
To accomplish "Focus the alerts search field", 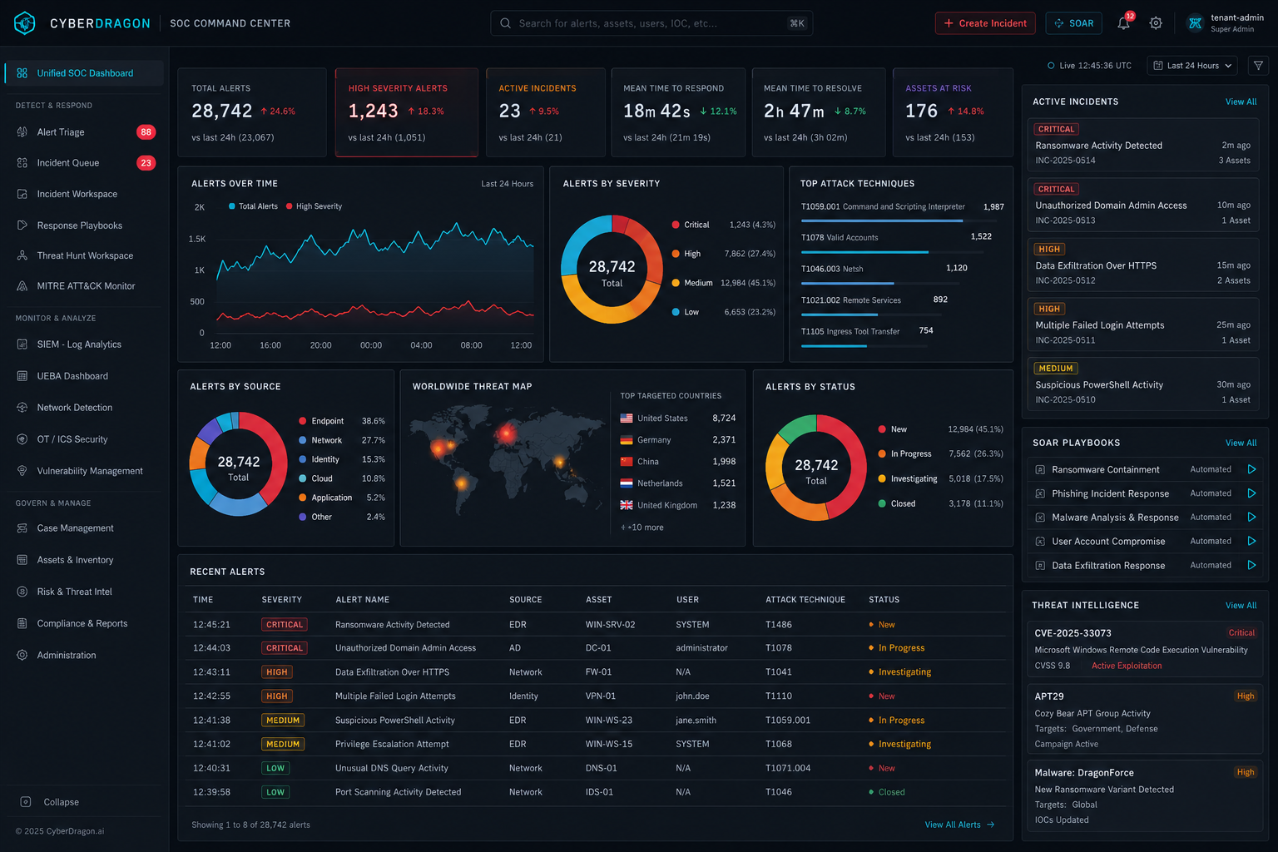I will tap(651, 23).
